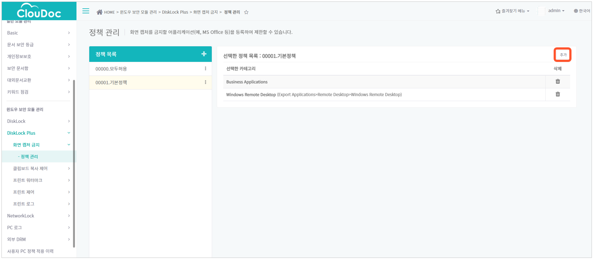The image size is (593, 259).
Task: Expand 보안 문서함 sidebar menu
Action: (x=38, y=68)
